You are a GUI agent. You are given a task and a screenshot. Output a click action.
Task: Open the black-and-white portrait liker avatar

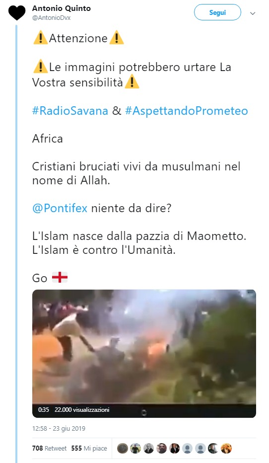[x=148, y=448]
